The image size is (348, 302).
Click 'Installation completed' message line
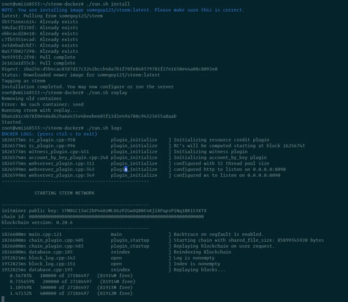[x=87, y=87]
